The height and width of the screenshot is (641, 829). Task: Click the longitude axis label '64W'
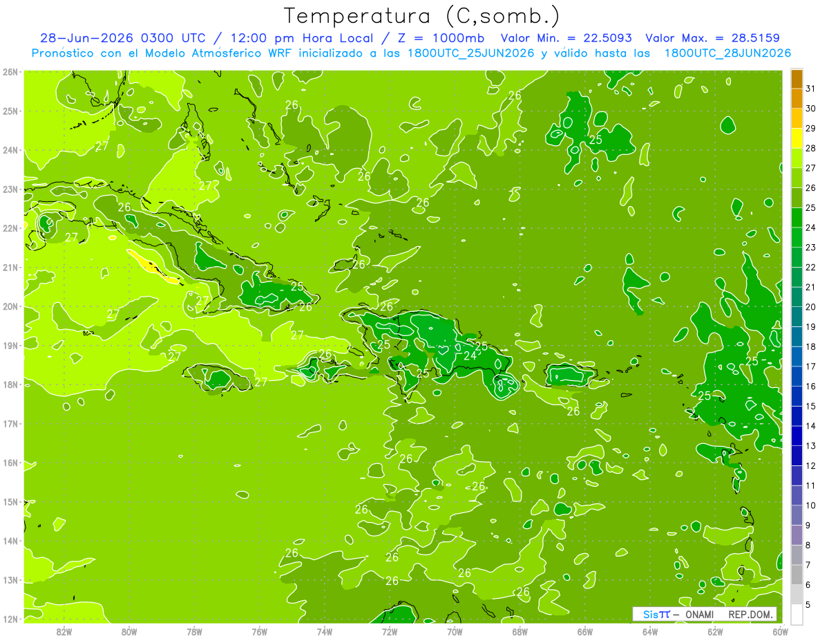[650, 631]
